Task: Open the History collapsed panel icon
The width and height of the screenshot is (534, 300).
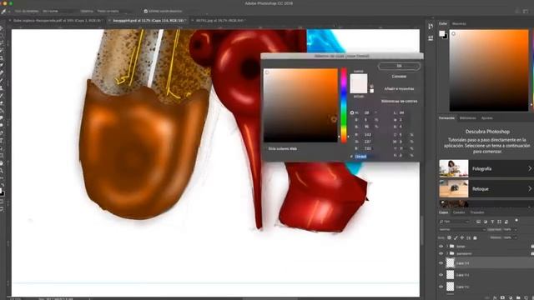Action: click(431, 26)
